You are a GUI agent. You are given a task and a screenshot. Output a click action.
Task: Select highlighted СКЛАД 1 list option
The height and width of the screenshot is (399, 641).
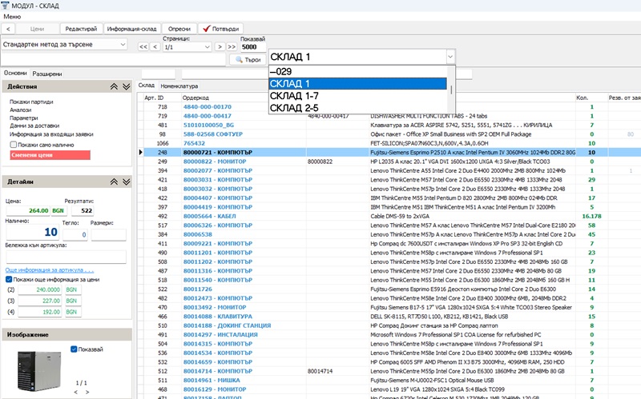357,84
